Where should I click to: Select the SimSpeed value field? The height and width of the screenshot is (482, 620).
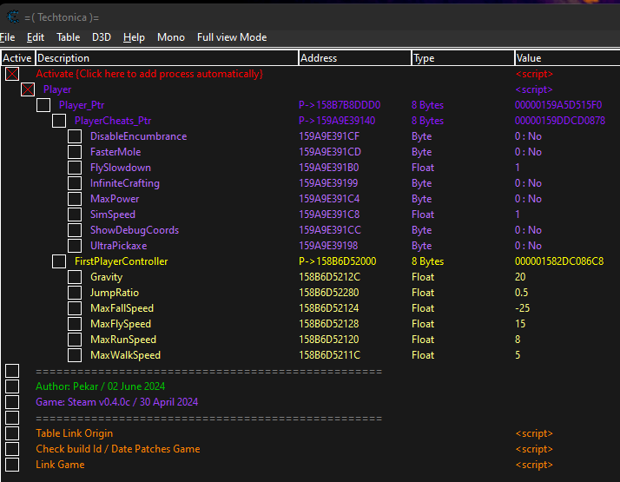tap(518, 215)
